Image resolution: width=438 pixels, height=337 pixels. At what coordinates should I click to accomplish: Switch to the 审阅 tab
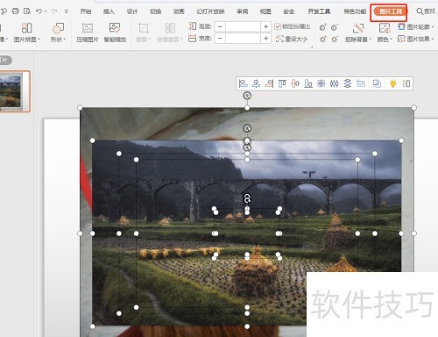click(243, 11)
